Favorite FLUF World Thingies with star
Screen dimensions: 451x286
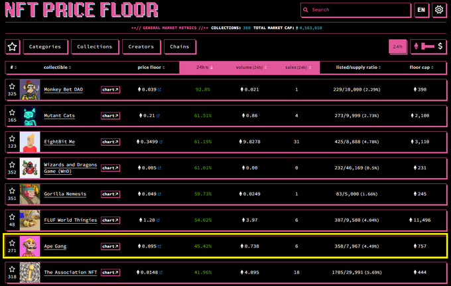click(x=12, y=216)
